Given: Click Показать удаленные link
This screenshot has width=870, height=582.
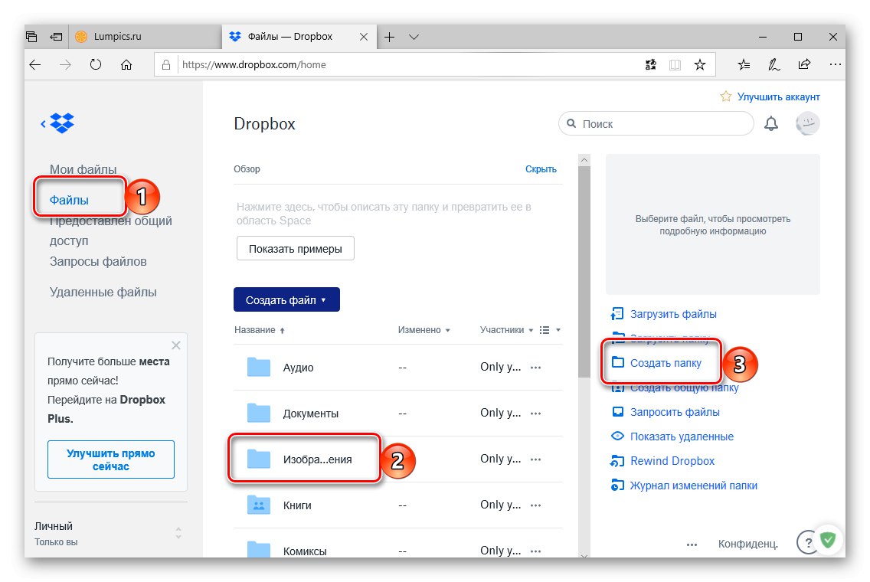Looking at the screenshot, I should pyautogui.click(x=682, y=436).
